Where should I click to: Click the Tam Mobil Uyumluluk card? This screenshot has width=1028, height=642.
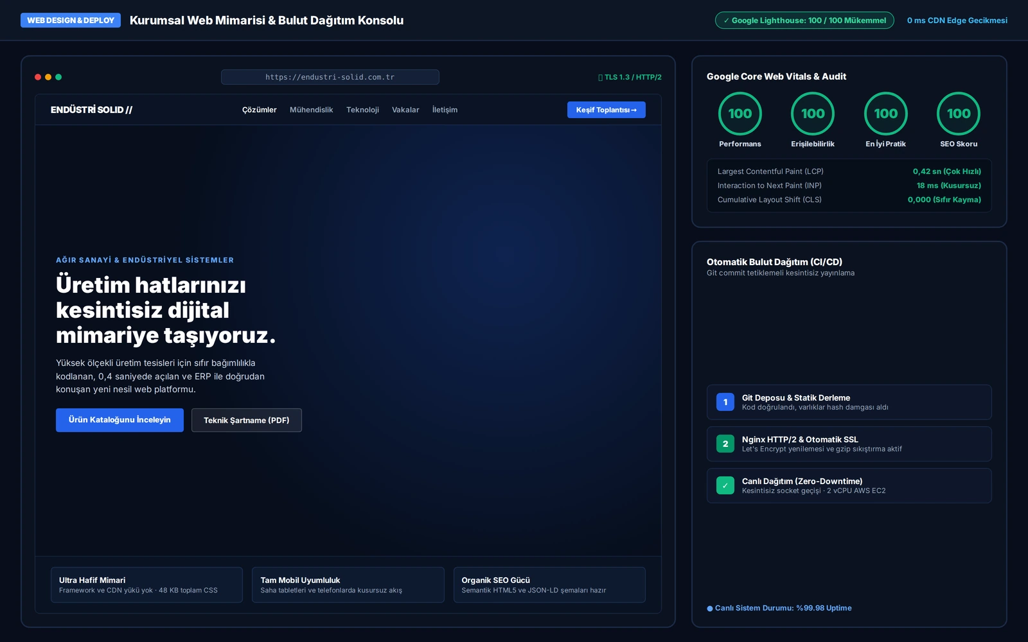coord(348,585)
